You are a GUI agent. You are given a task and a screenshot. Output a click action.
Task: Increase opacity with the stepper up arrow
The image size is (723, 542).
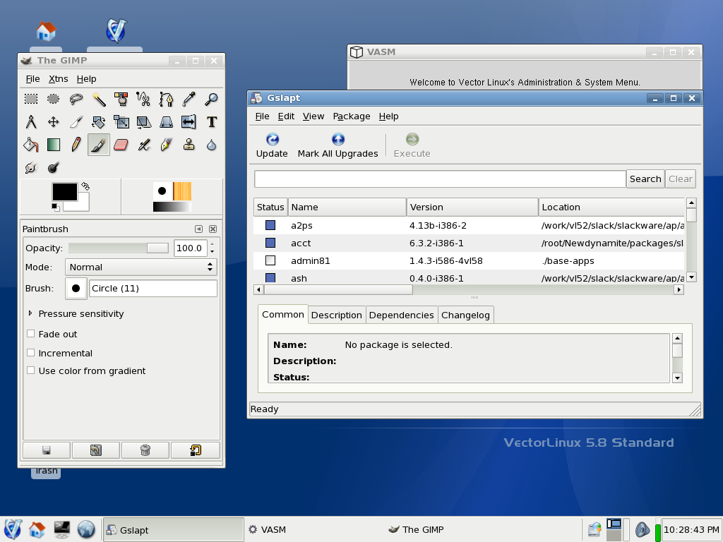pyautogui.click(x=212, y=243)
